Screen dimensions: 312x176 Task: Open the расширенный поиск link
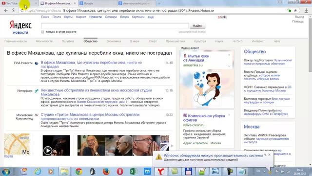[x=192, y=32]
